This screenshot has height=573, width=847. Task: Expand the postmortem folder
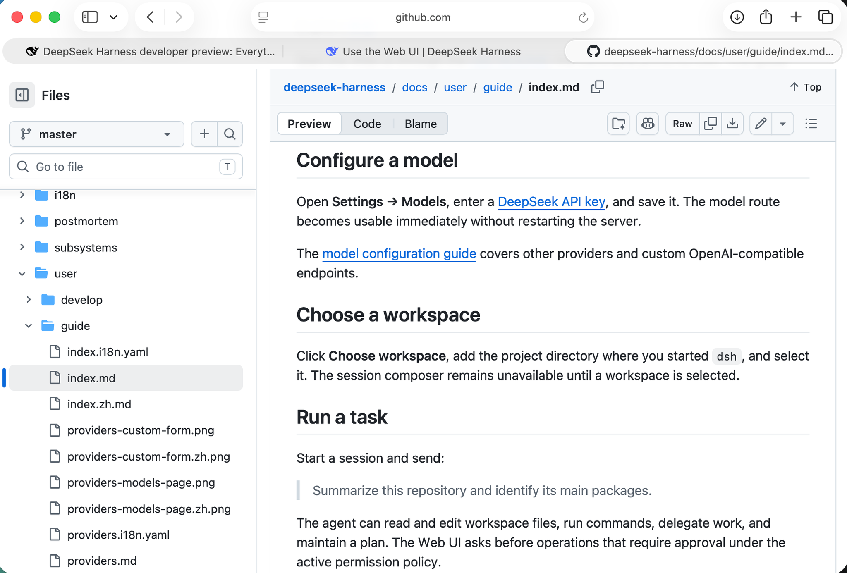pos(22,221)
